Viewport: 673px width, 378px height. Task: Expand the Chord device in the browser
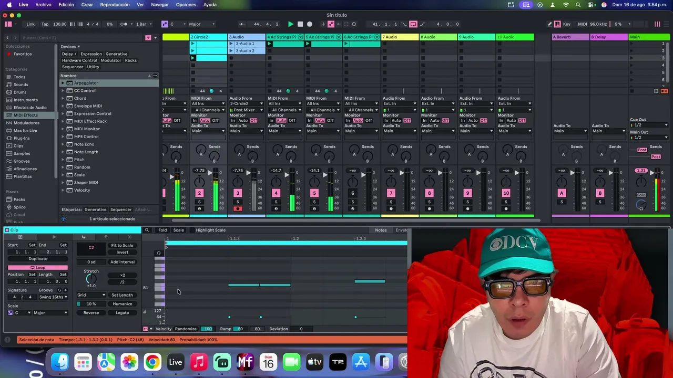point(63,99)
